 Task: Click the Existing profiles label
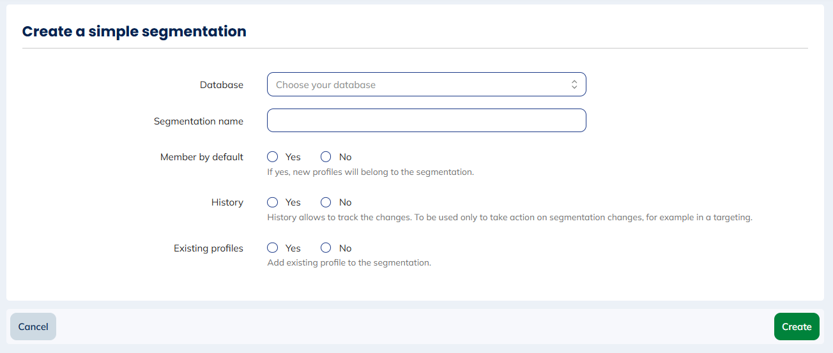tap(208, 248)
